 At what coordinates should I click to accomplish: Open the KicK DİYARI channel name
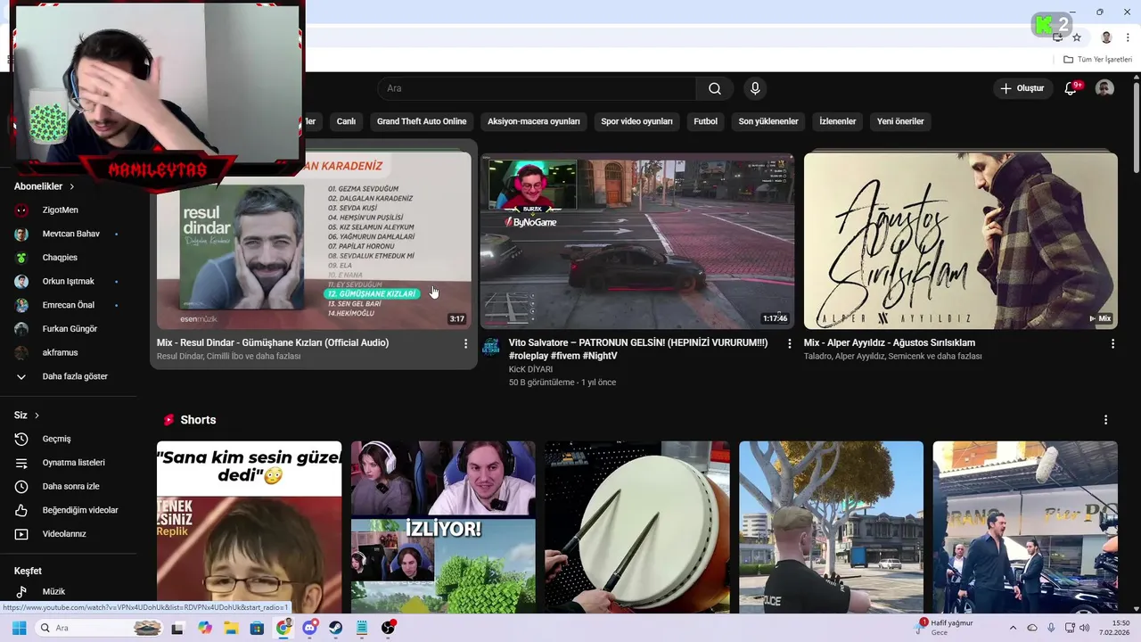tap(530, 369)
